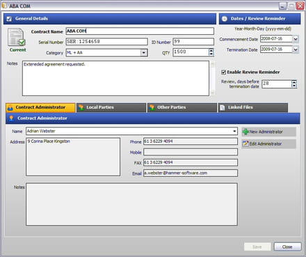Click the Local Parties tab icon
Viewport: 306px width, 257px height.
[81, 107]
